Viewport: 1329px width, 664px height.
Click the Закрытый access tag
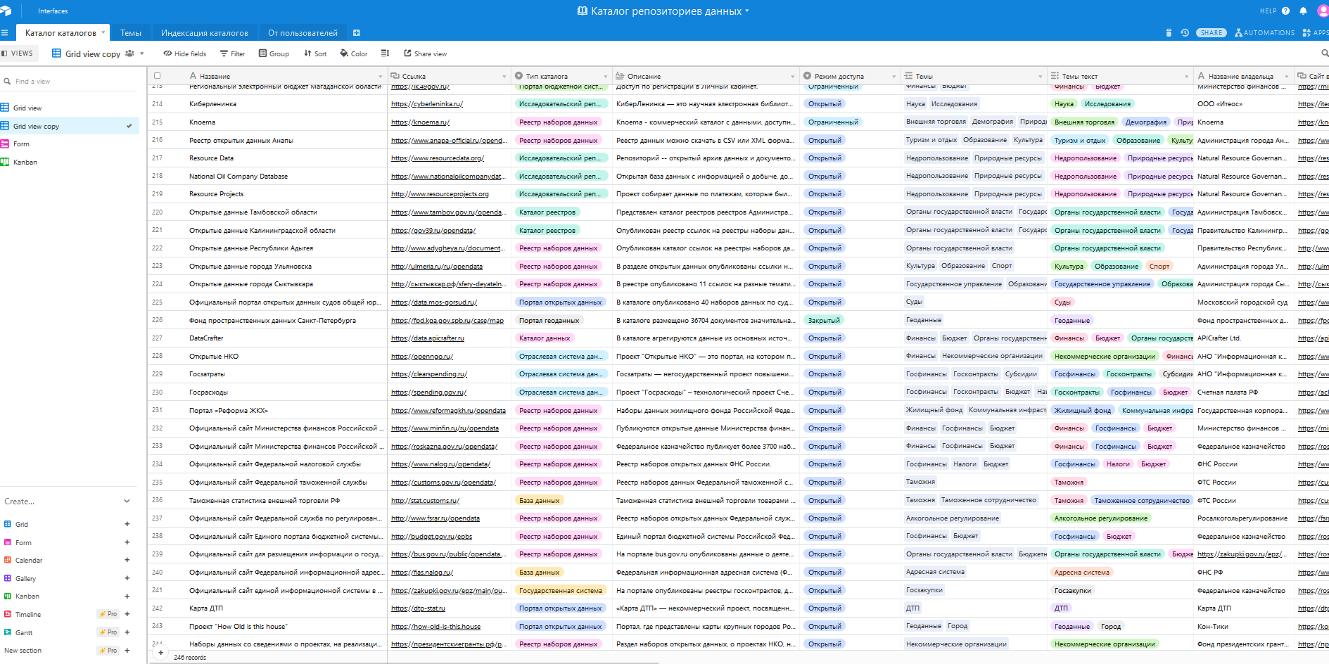[x=824, y=320]
